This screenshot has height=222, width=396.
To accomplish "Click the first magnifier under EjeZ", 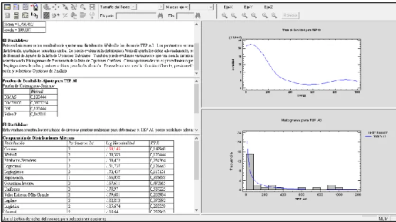I will 265,16.
